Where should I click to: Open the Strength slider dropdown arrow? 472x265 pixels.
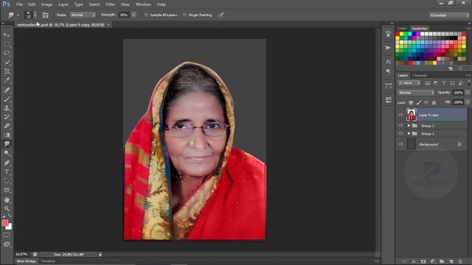tap(133, 15)
